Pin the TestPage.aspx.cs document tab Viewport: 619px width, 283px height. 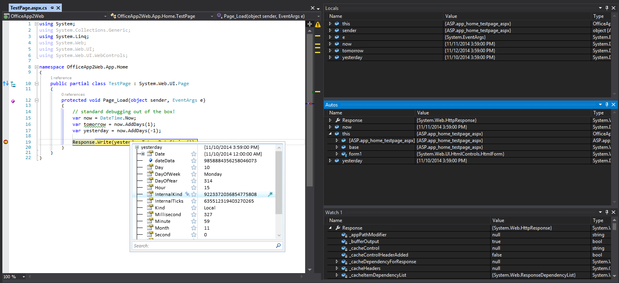(52, 7)
